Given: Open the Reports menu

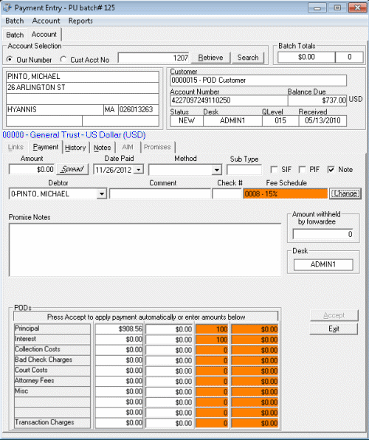Looking at the screenshot, I should (80, 21).
